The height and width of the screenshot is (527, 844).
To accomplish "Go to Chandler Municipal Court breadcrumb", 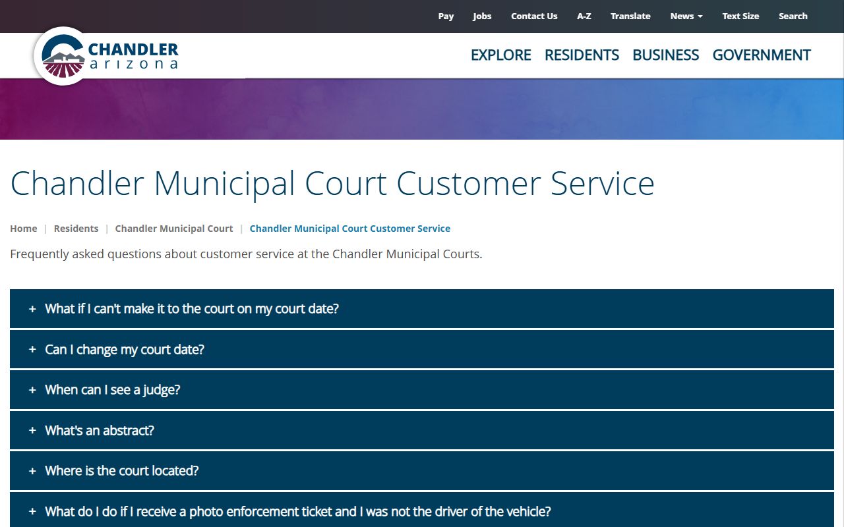I will (174, 229).
